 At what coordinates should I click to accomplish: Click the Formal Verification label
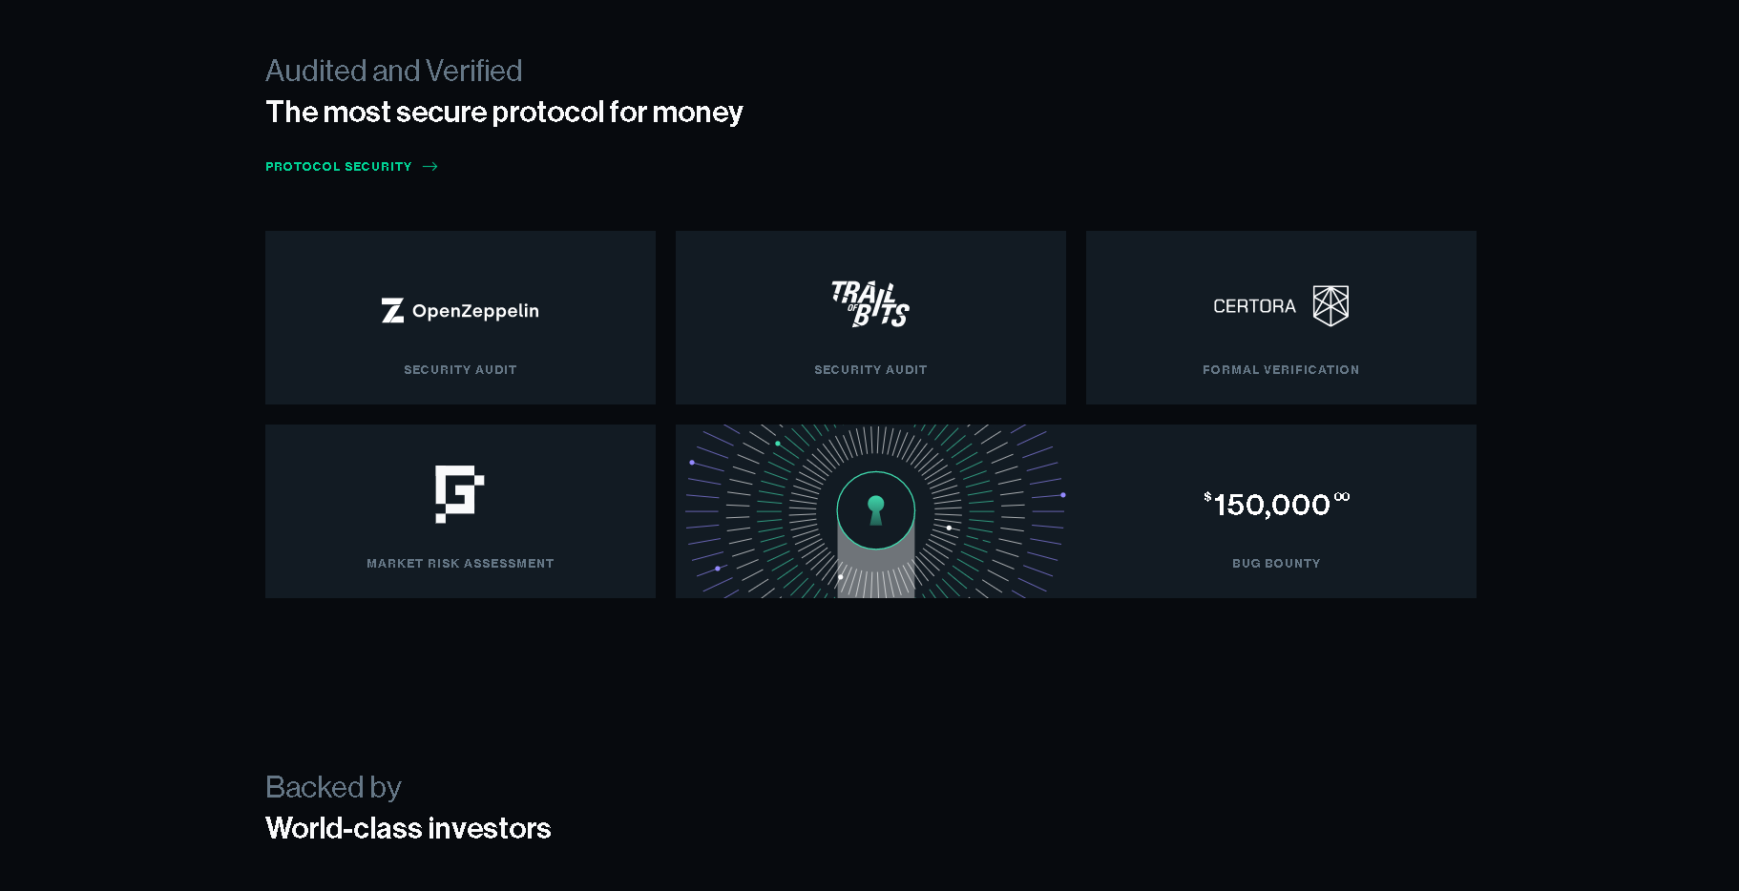click(1281, 370)
